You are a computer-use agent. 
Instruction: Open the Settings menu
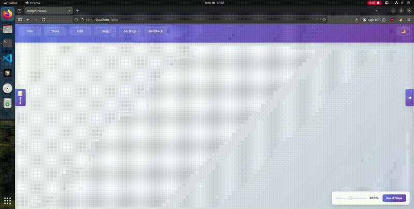130,31
